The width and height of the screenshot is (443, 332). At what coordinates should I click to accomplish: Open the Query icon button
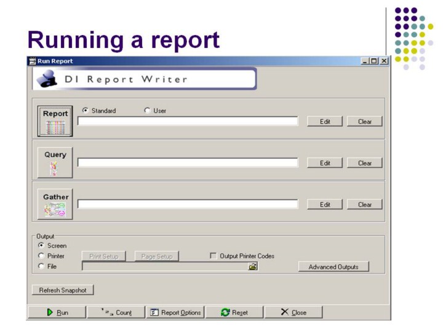click(x=55, y=163)
